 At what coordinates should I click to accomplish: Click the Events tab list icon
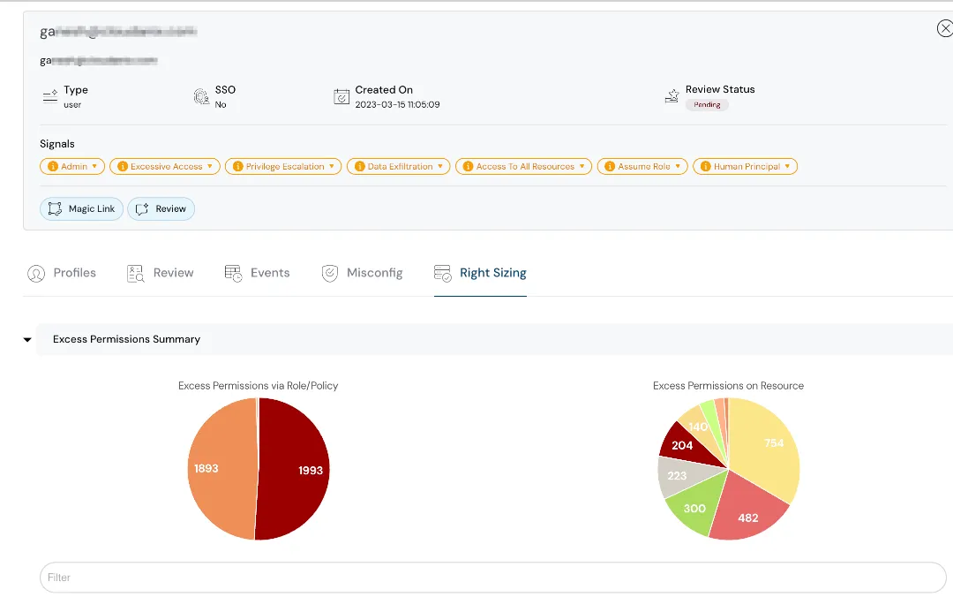pos(232,273)
